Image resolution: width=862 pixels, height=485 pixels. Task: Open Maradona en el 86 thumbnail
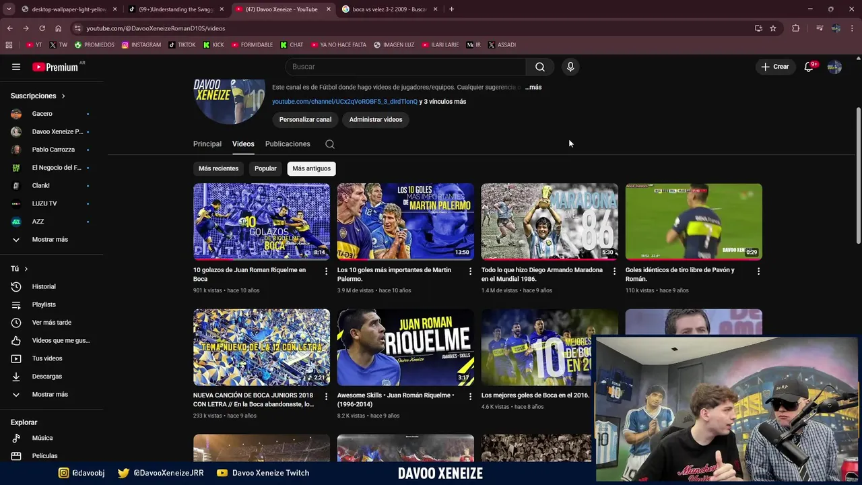point(550,222)
